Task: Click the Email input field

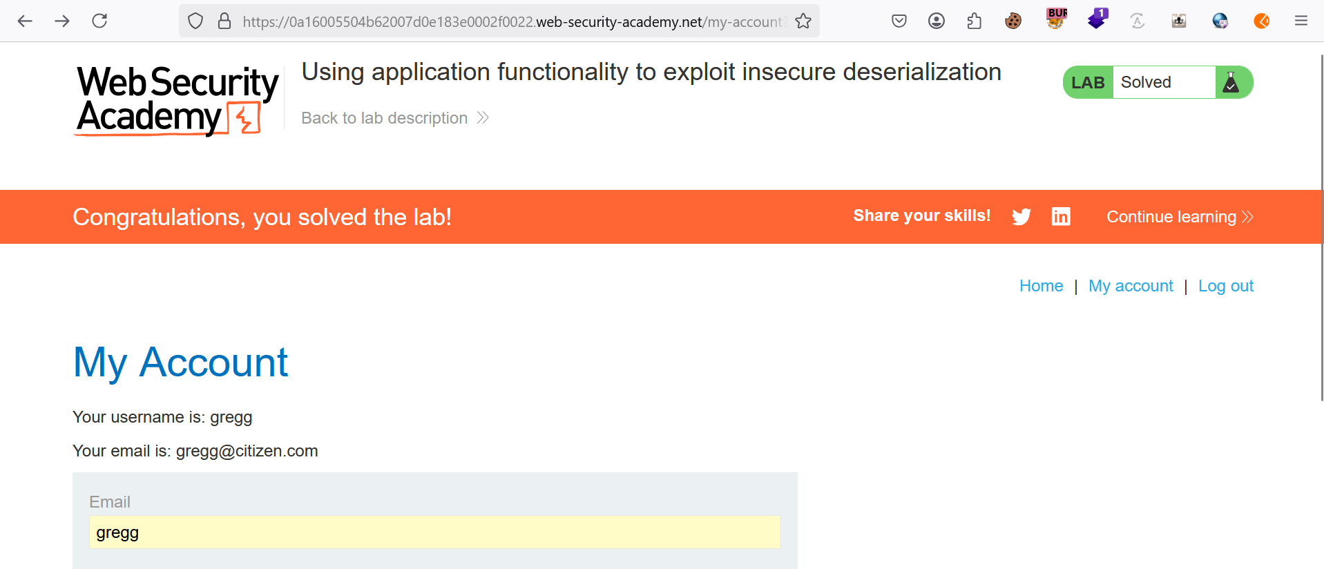Action: pyautogui.click(x=435, y=532)
